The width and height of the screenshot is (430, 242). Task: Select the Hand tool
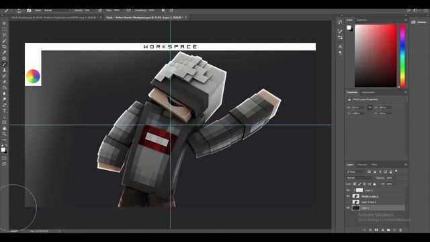pos(4,128)
